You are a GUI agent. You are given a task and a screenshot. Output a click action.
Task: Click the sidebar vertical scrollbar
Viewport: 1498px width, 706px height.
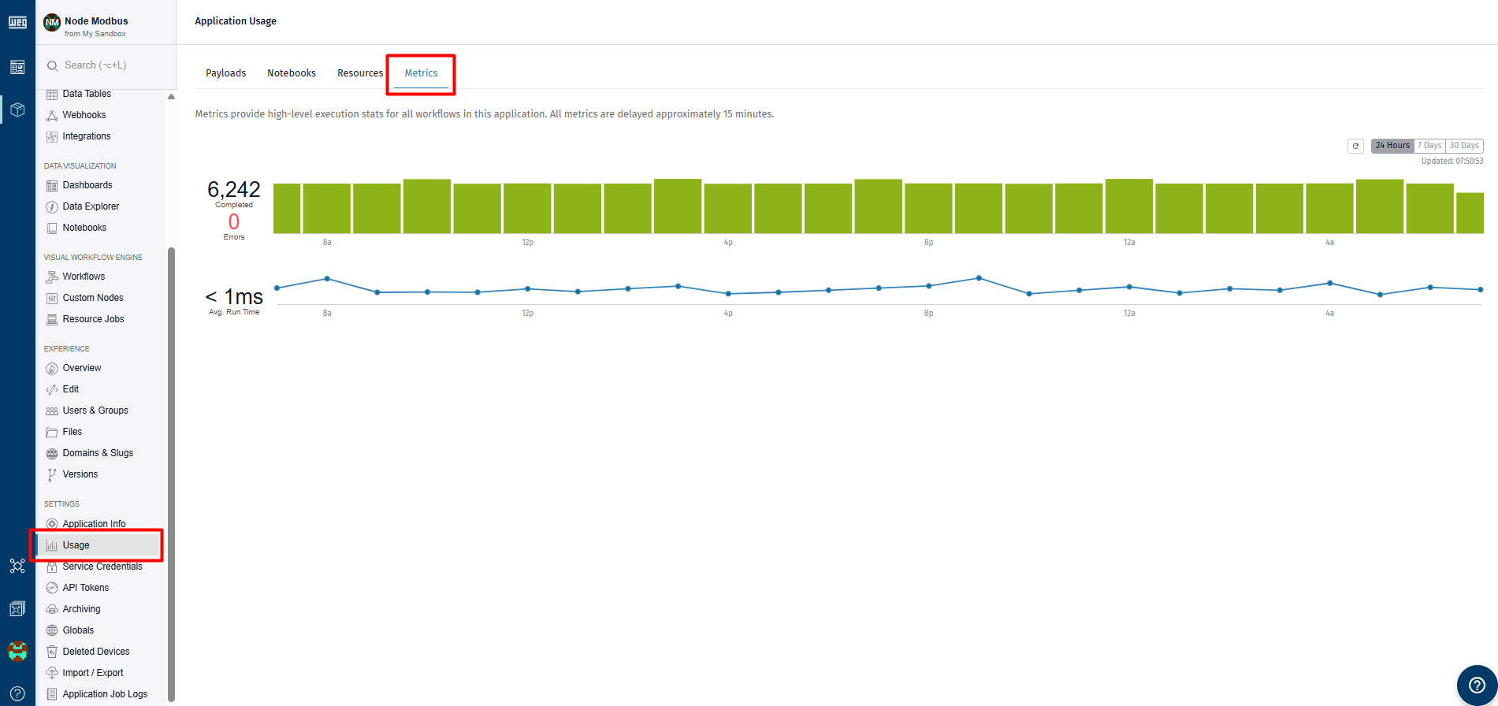click(x=171, y=473)
